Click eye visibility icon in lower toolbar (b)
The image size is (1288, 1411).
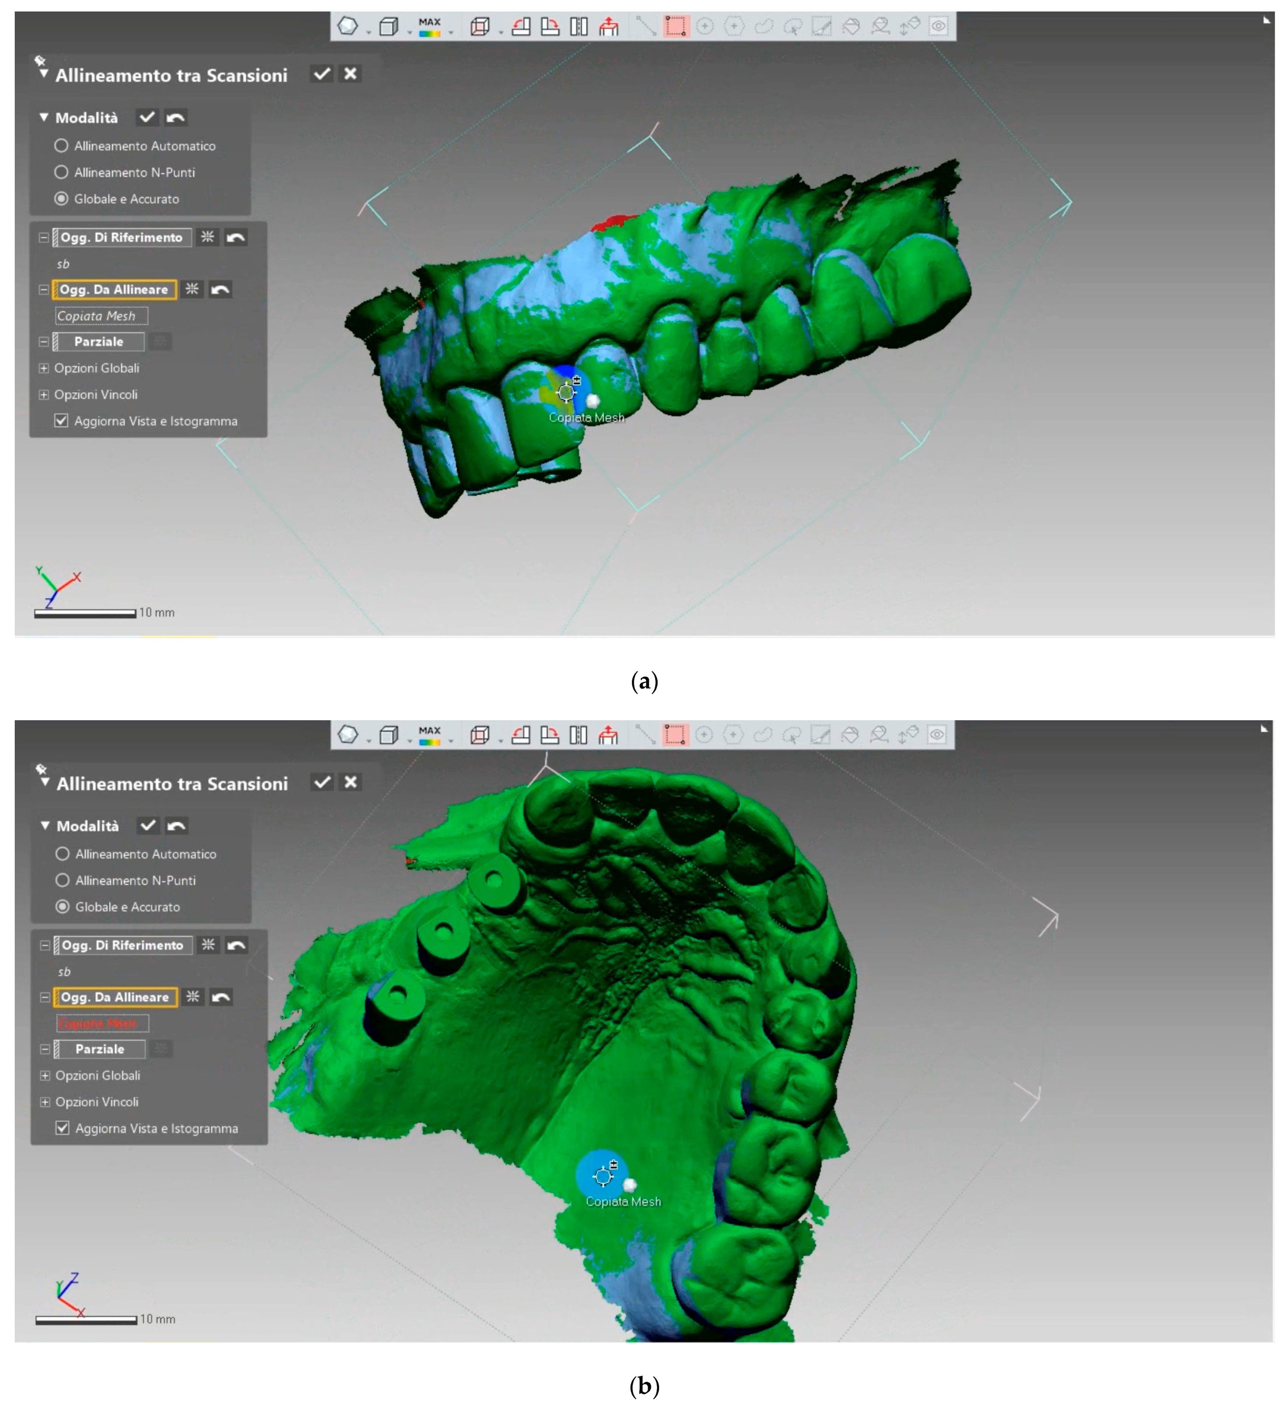coord(937,734)
